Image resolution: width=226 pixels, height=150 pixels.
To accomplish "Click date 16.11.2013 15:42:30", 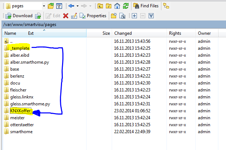I will click(x=132, y=83).
